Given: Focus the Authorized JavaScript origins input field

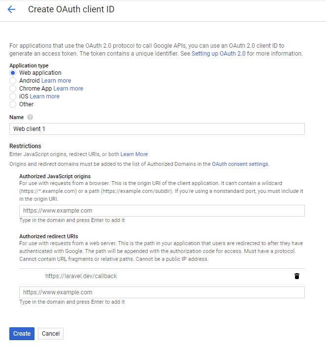Looking at the screenshot, I should [x=162, y=211].
